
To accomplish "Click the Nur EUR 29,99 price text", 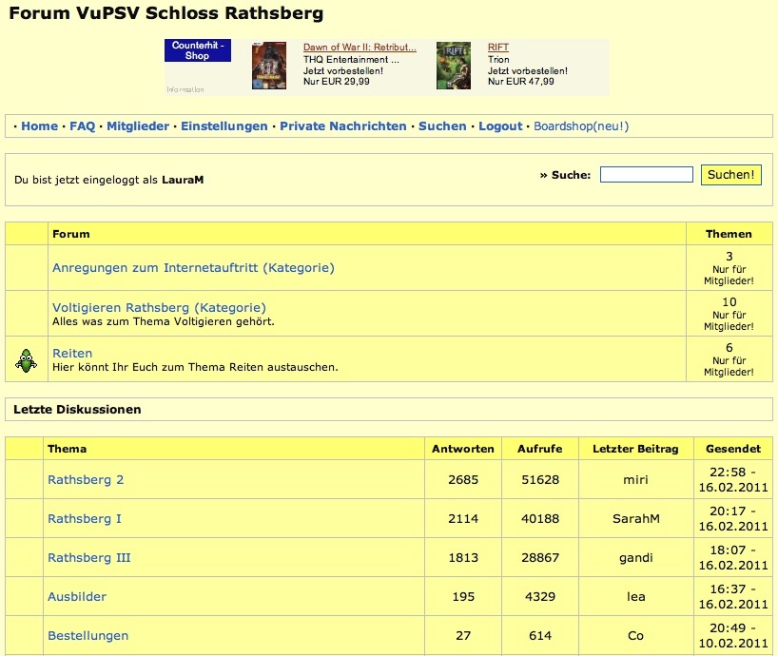I will (x=337, y=82).
